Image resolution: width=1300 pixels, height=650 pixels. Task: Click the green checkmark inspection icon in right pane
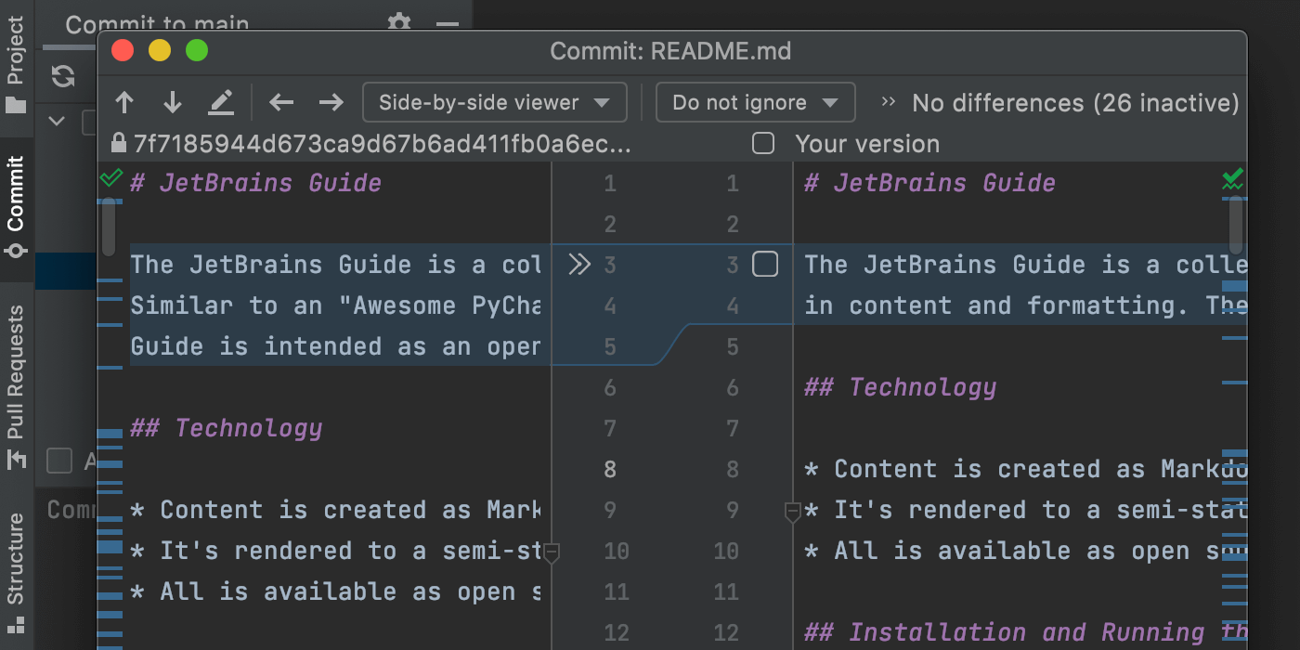pyautogui.click(x=1233, y=177)
